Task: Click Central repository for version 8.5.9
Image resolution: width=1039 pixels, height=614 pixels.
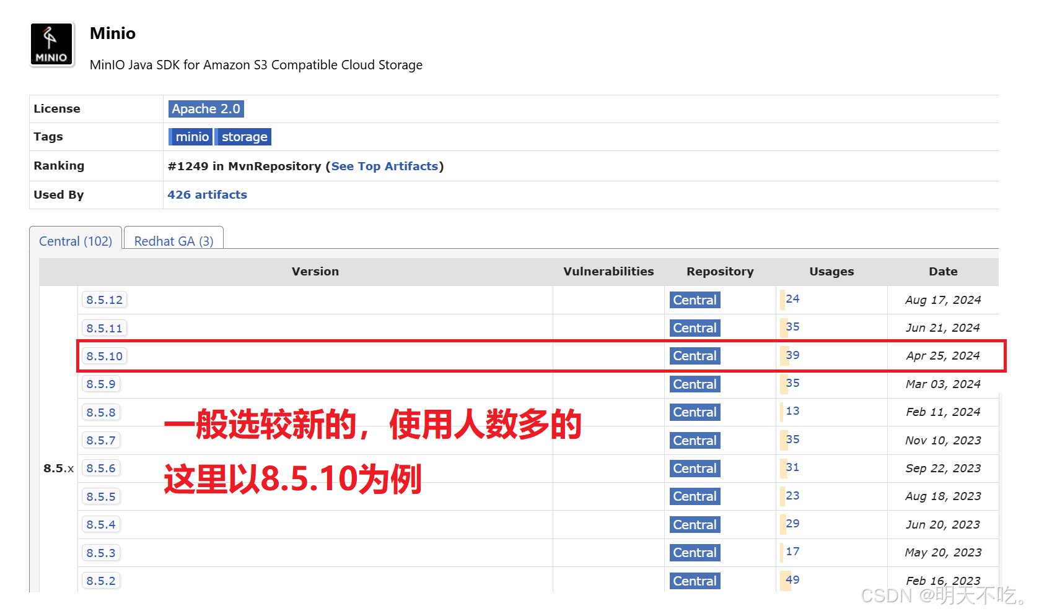Action: pyautogui.click(x=695, y=384)
